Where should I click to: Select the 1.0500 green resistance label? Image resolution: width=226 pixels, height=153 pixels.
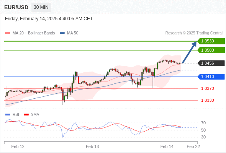point(211,50)
